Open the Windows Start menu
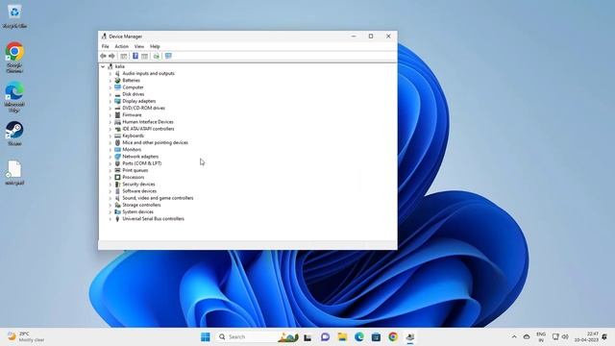Image resolution: width=615 pixels, height=346 pixels. tap(205, 337)
